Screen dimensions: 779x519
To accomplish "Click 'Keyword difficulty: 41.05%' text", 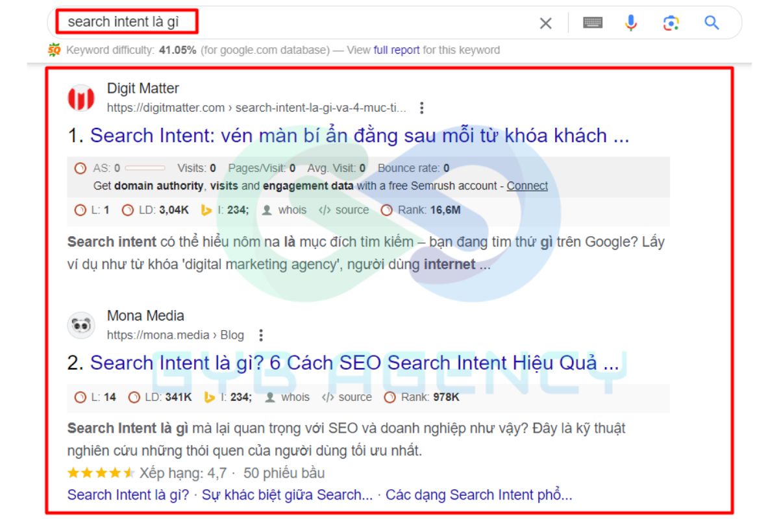I will (x=131, y=50).
